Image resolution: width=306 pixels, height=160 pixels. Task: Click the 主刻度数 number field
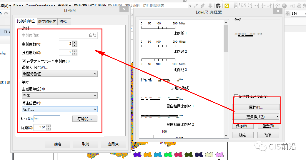pyautogui.click(x=66, y=44)
